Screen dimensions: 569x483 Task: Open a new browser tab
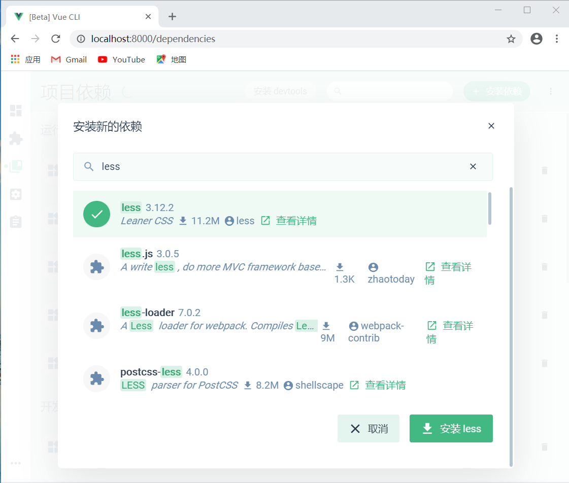pyautogui.click(x=173, y=17)
